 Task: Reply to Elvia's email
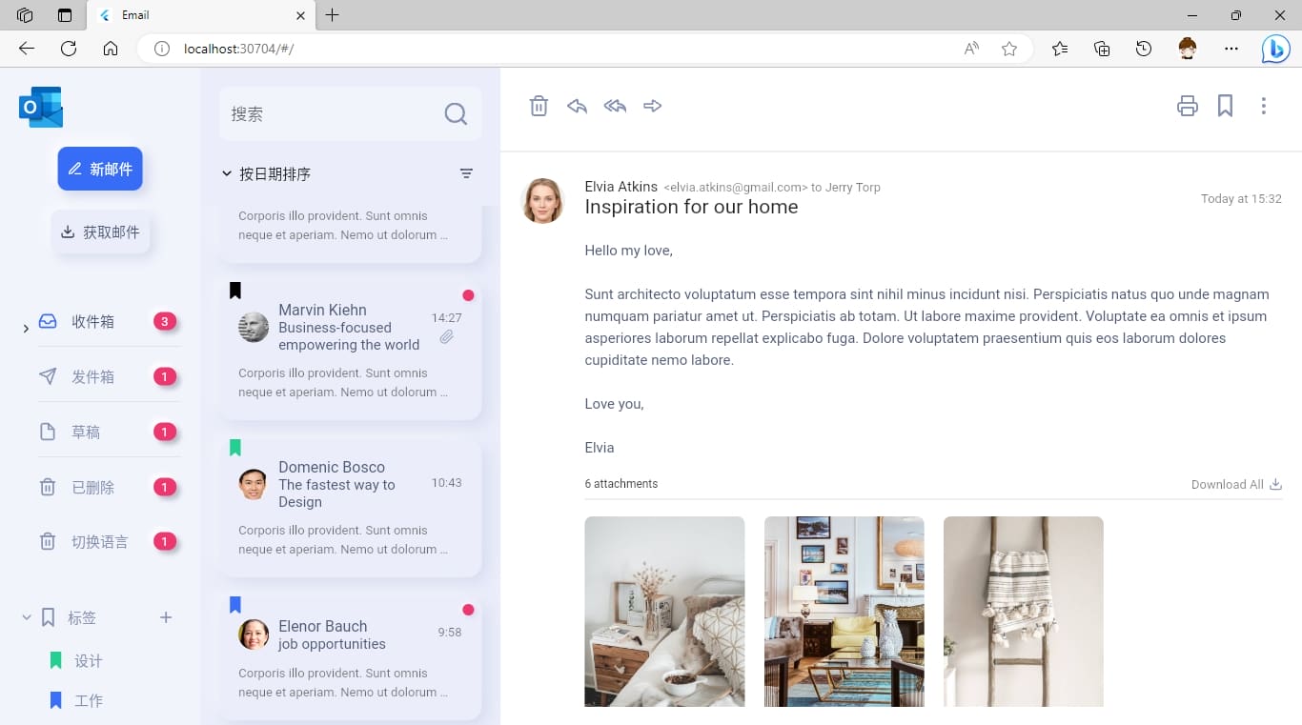coord(577,106)
